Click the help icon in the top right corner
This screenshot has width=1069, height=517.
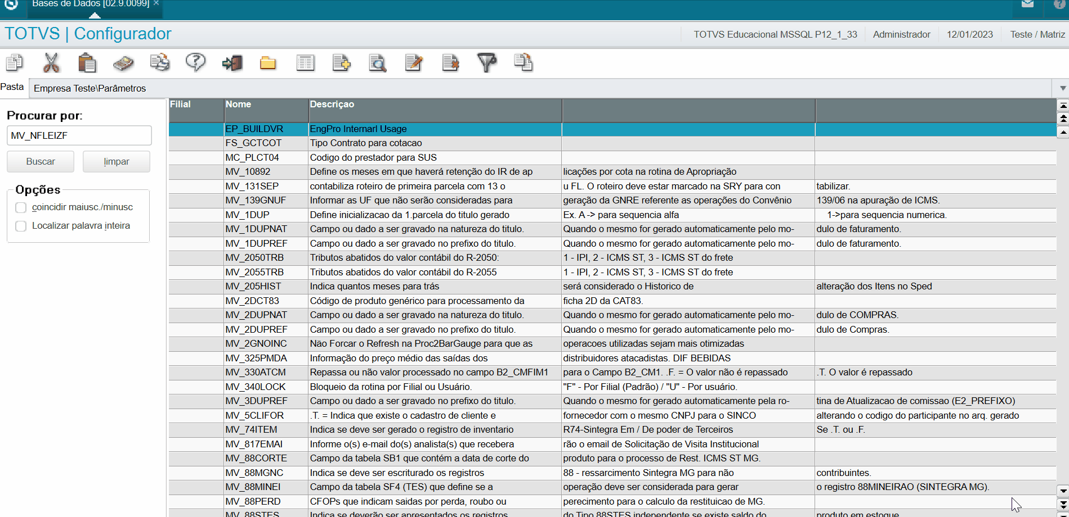click(1059, 4)
